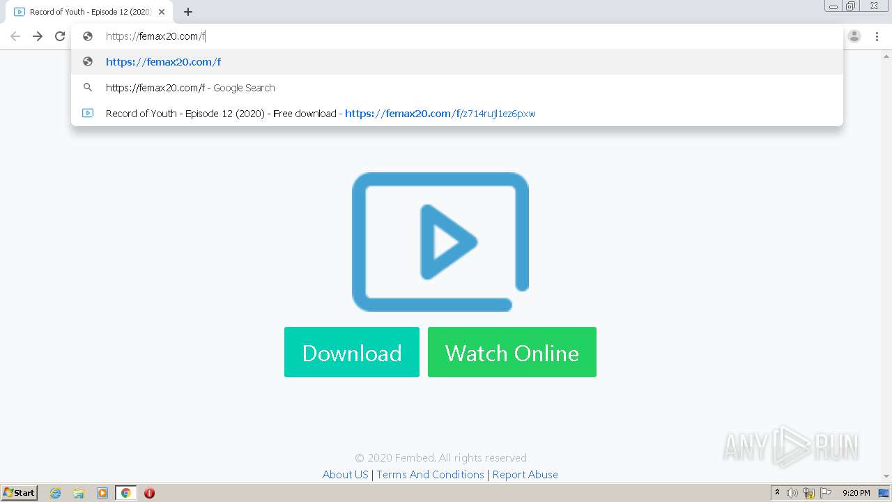Click the video favicon of Episode 12 suggestion

(88, 113)
